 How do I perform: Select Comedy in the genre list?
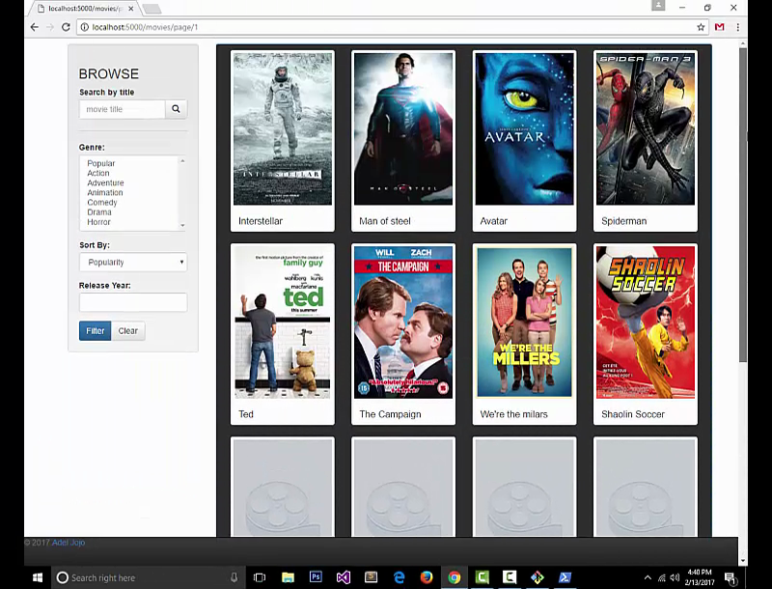pos(102,203)
